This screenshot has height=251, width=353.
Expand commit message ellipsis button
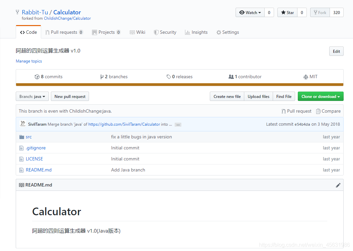pos(178,125)
